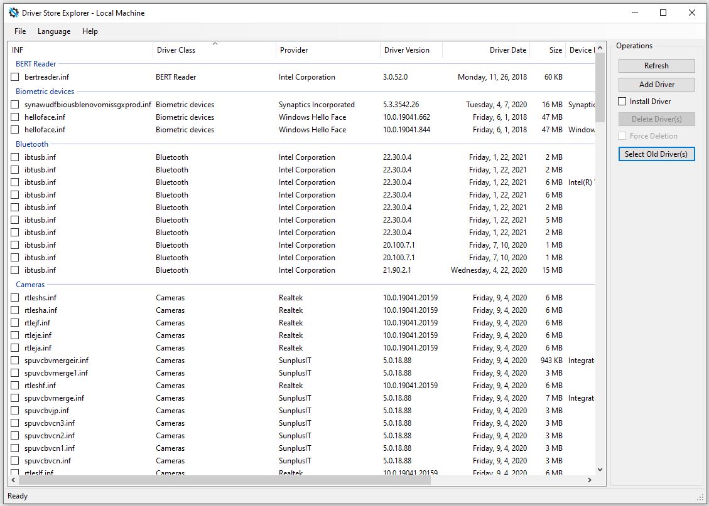Viewport: 709px width, 506px height.
Task: Open the Language menu
Action: pos(54,31)
